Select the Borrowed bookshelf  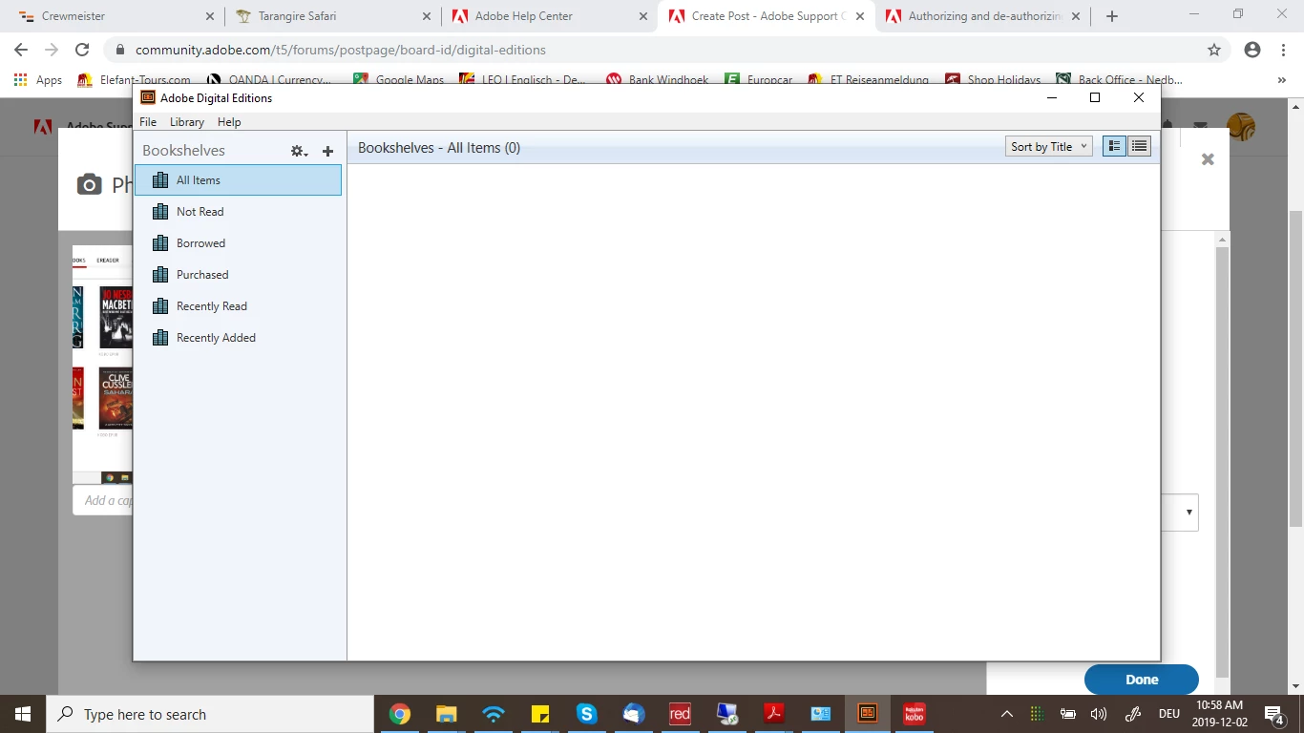pyautogui.click(x=238, y=243)
